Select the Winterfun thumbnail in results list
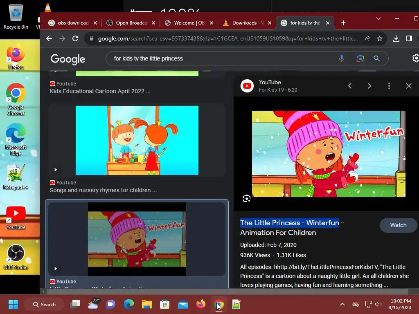419x314 pixels. coord(137,239)
